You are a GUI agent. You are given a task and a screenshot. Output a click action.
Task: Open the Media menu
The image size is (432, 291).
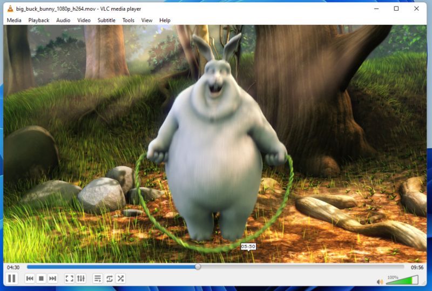(14, 20)
